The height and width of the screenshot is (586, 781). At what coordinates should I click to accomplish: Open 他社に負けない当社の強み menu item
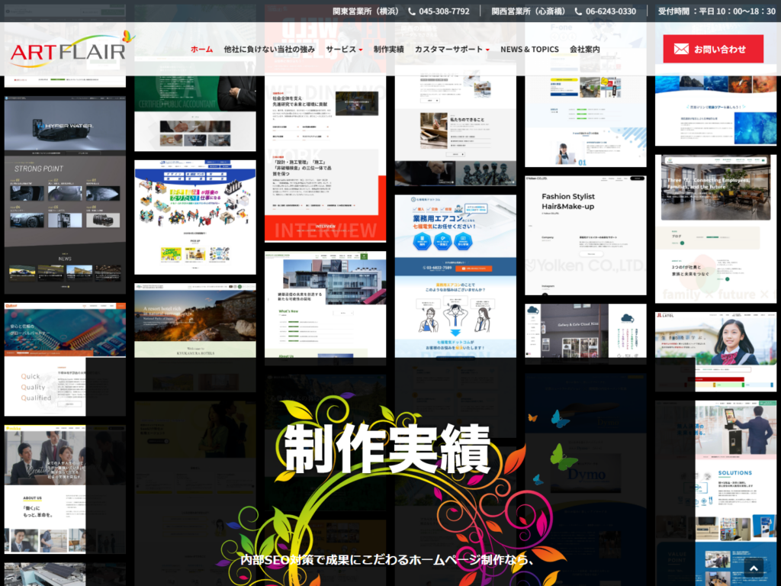[269, 49]
